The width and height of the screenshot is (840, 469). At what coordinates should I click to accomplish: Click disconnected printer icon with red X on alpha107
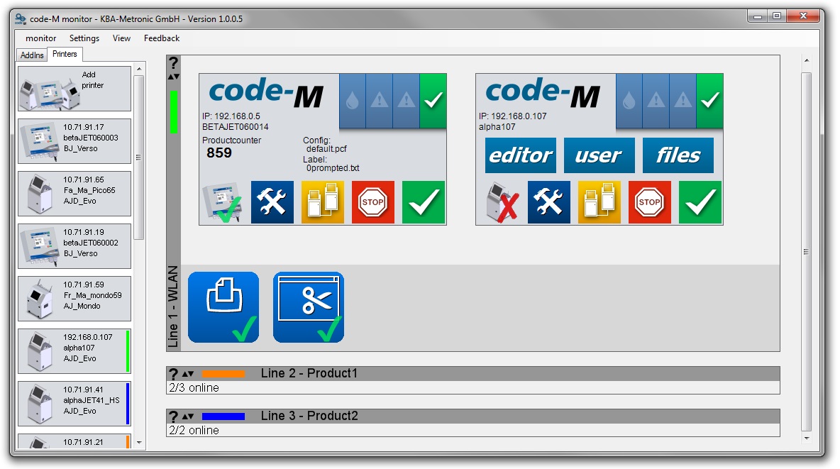[x=501, y=202]
